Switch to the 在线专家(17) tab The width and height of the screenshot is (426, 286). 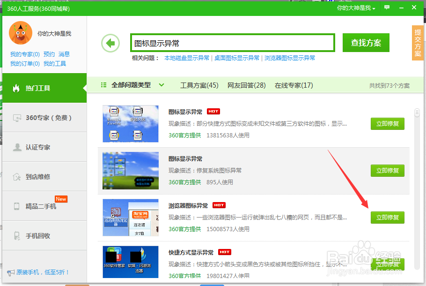tap(294, 85)
